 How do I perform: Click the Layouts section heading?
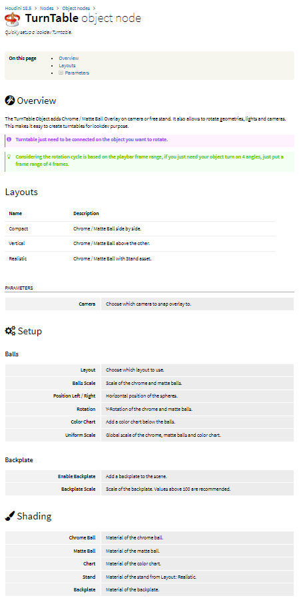pyautogui.click(x=21, y=192)
